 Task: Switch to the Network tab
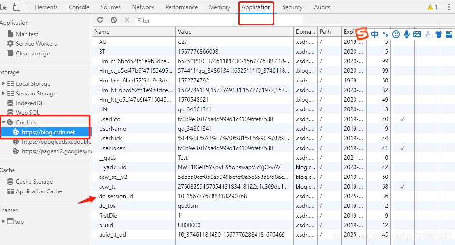tap(143, 7)
